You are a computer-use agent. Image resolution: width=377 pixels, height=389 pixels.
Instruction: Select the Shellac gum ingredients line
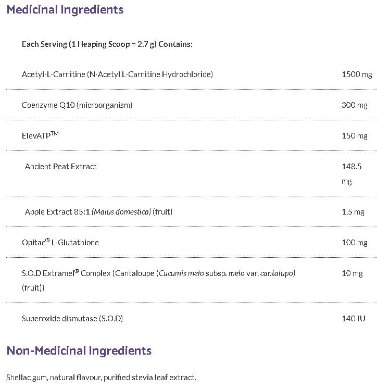click(x=101, y=377)
